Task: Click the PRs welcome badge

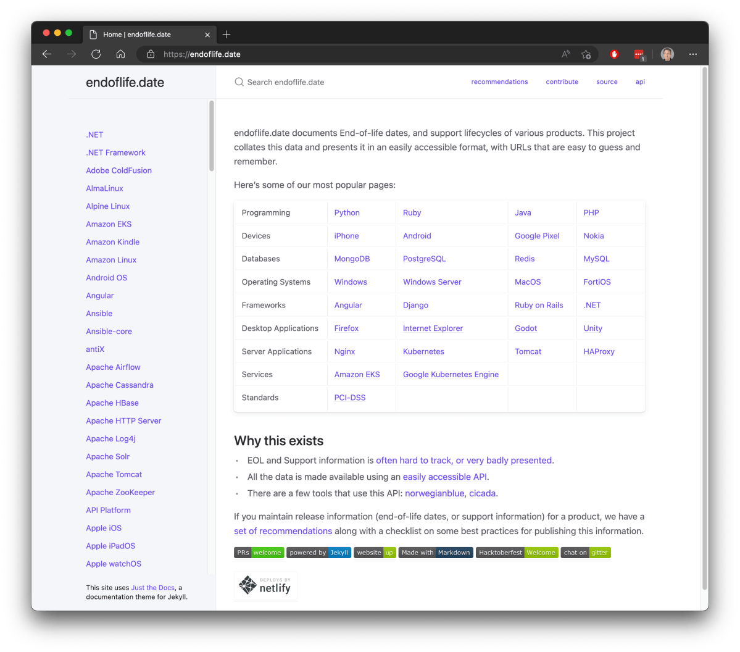Action: pos(259,553)
